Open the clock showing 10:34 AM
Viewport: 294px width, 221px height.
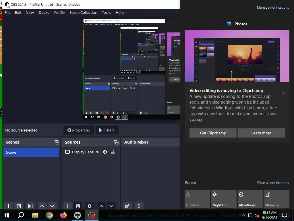[269, 215]
